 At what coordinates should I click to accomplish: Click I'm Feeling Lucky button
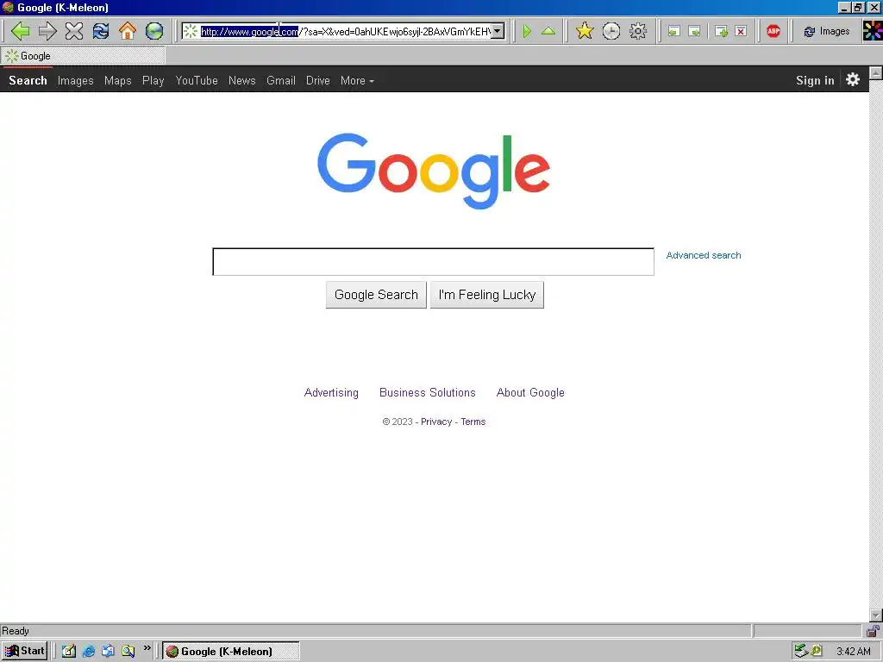tap(487, 295)
